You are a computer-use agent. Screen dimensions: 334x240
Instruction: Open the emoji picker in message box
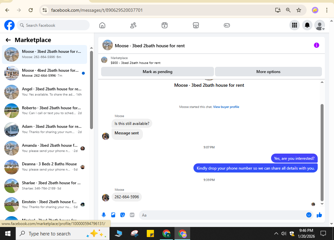309,215
